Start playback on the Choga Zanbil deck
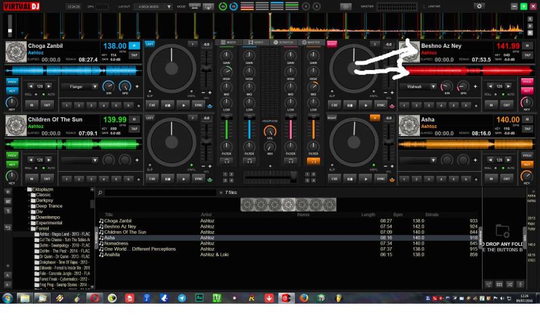Screen dimensions: 540x320 [x=183, y=105]
